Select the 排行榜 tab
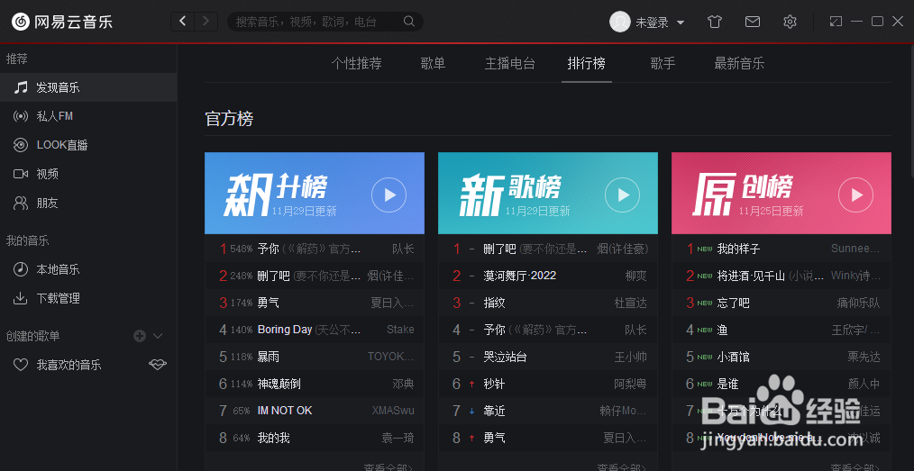 [x=587, y=63]
